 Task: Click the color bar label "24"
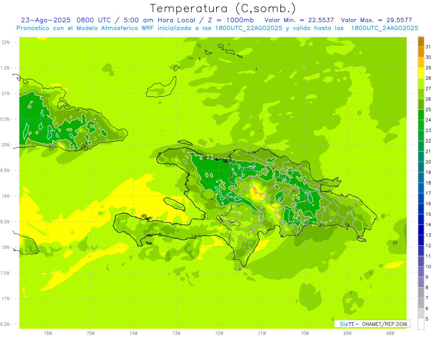pyautogui.click(x=428, y=120)
